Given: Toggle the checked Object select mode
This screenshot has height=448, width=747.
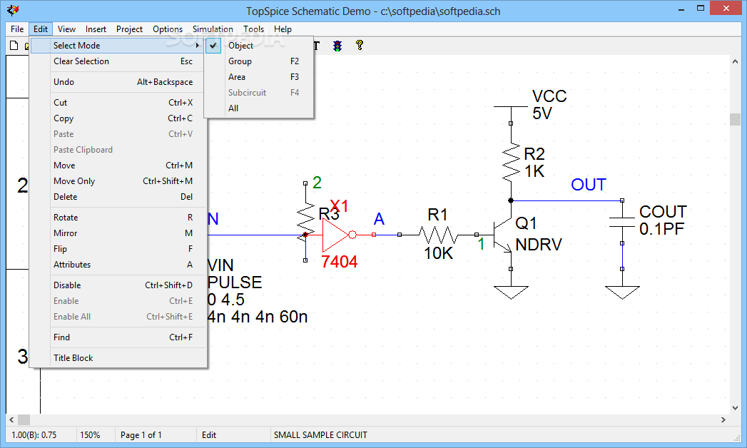Looking at the screenshot, I should click(x=259, y=46).
